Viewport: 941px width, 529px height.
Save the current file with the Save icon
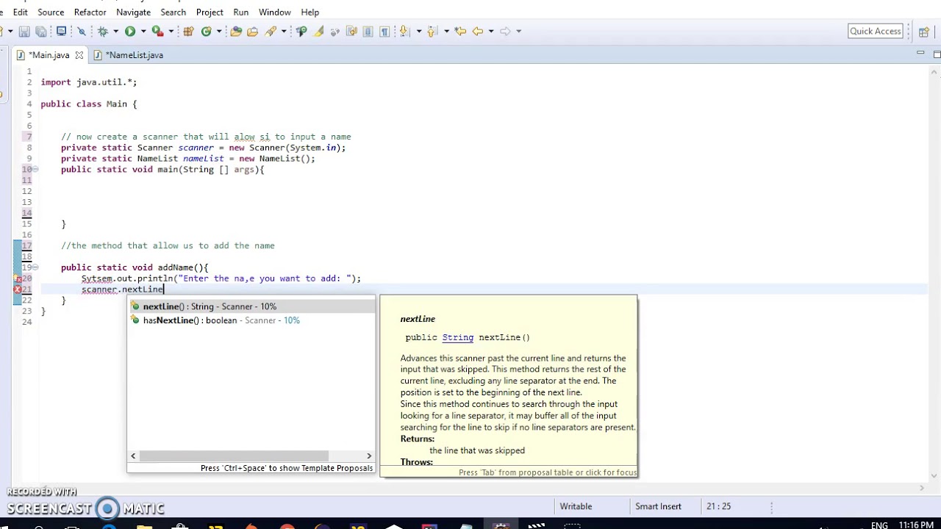(25, 31)
